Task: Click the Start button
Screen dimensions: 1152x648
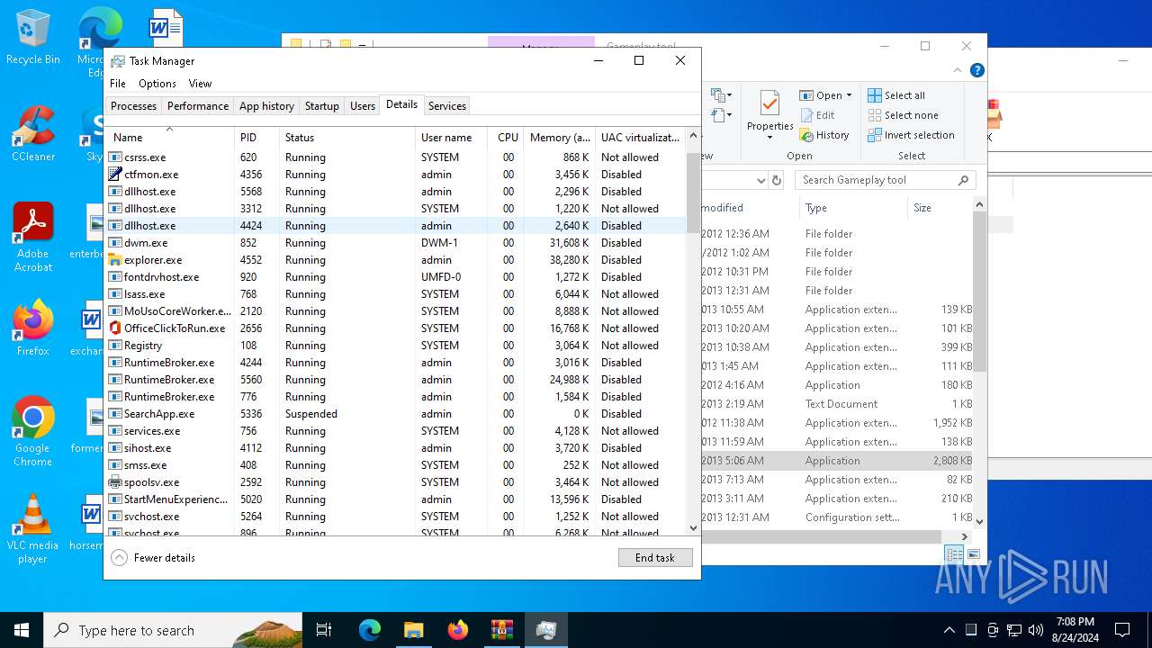Action: click(x=22, y=630)
